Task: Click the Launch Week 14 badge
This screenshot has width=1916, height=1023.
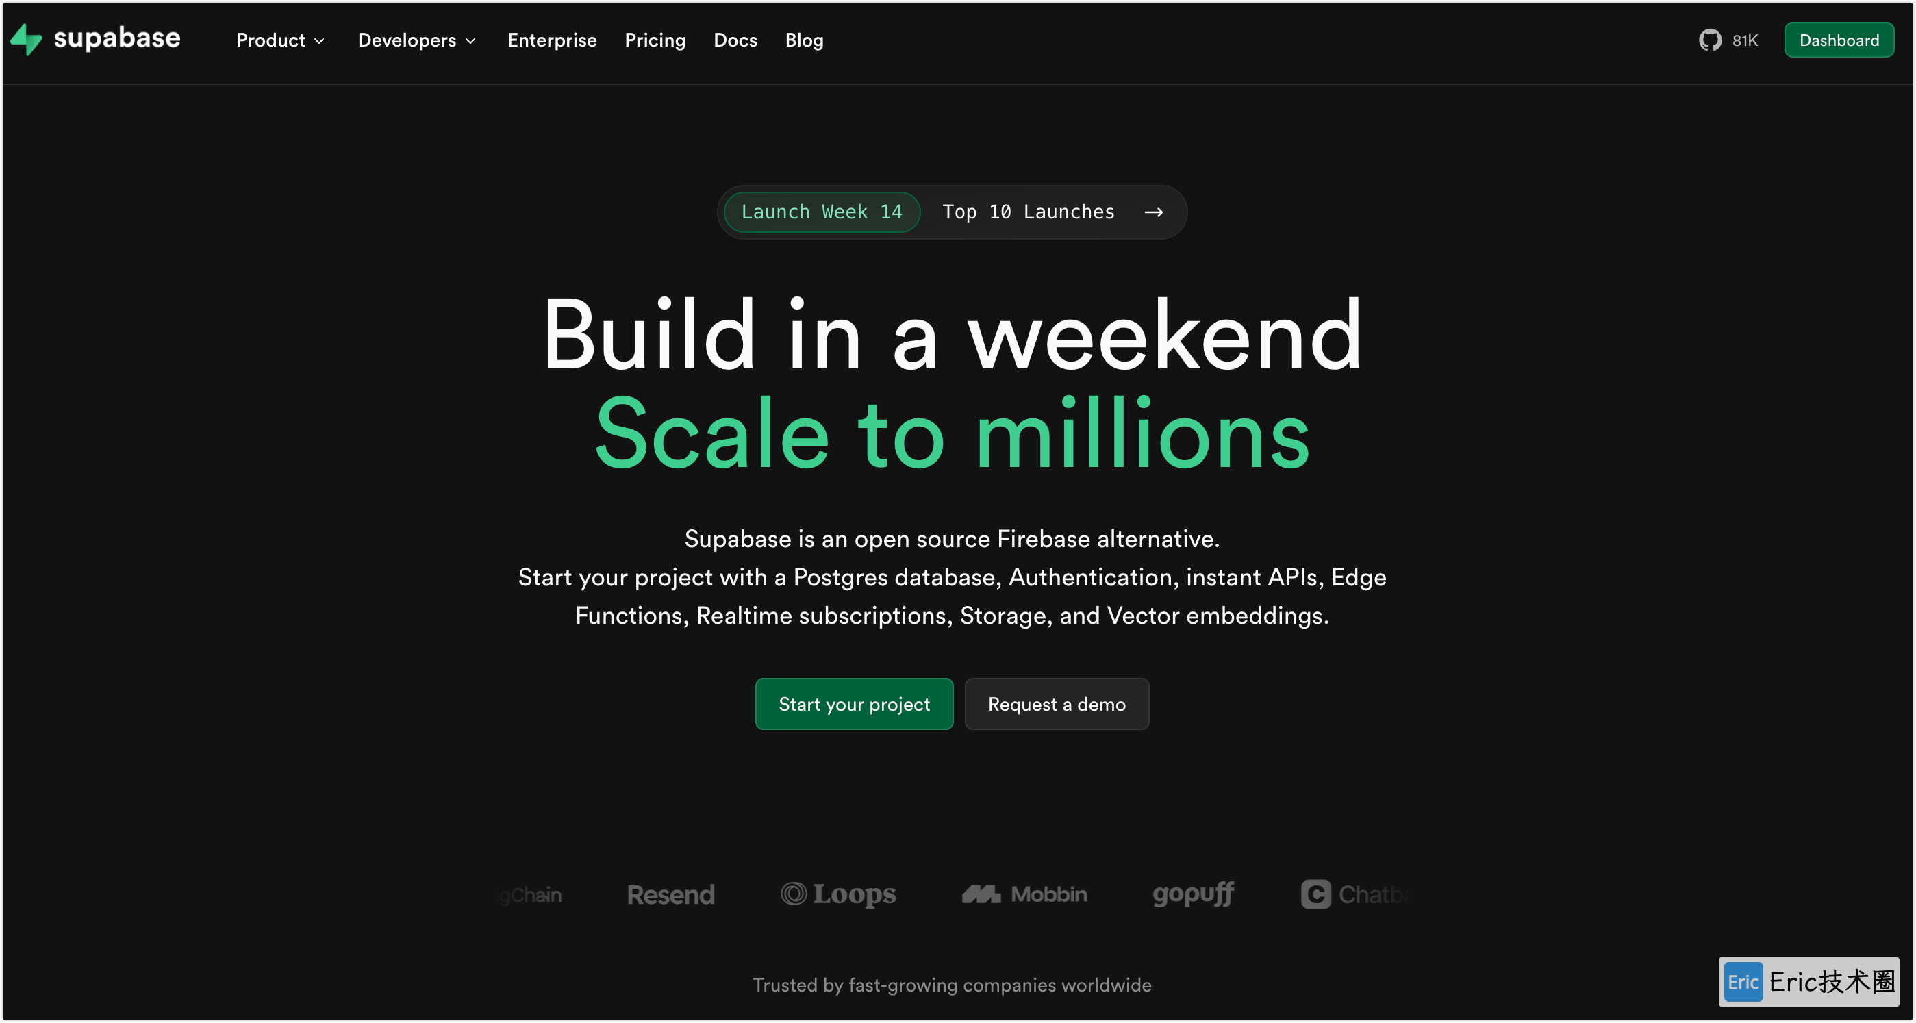Action: pyautogui.click(x=822, y=212)
